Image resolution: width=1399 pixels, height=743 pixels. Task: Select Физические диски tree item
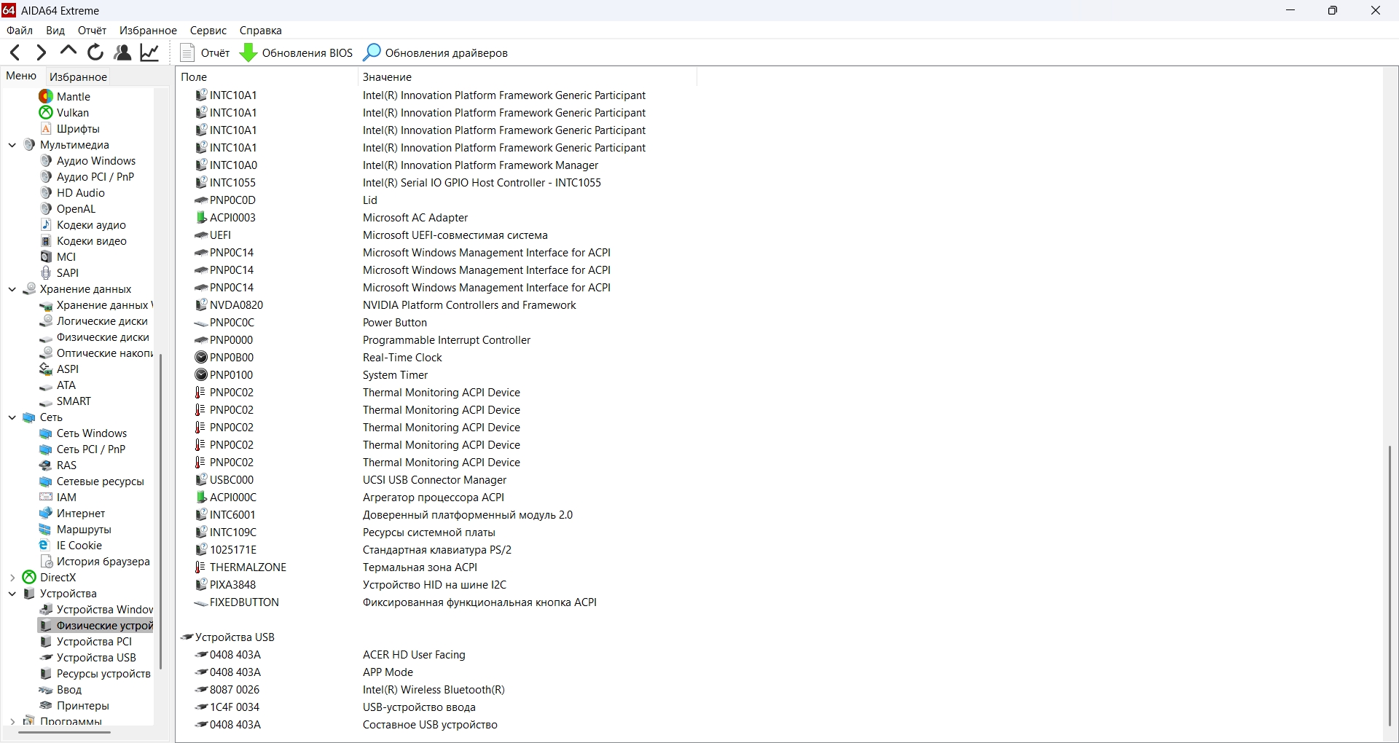pos(103,337)
